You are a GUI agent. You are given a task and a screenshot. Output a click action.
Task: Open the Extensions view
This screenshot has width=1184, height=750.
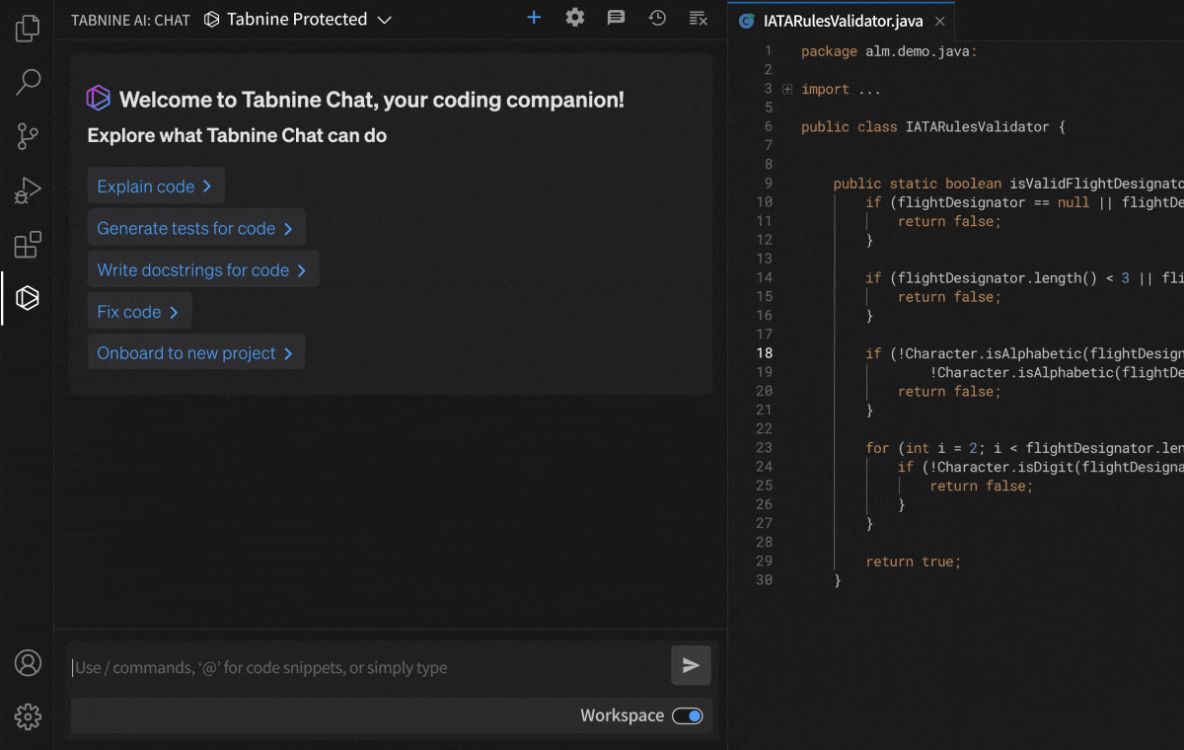[28, 244]
